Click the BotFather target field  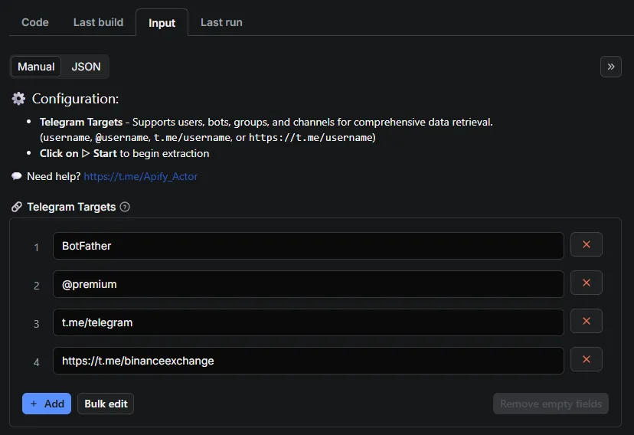308,246
